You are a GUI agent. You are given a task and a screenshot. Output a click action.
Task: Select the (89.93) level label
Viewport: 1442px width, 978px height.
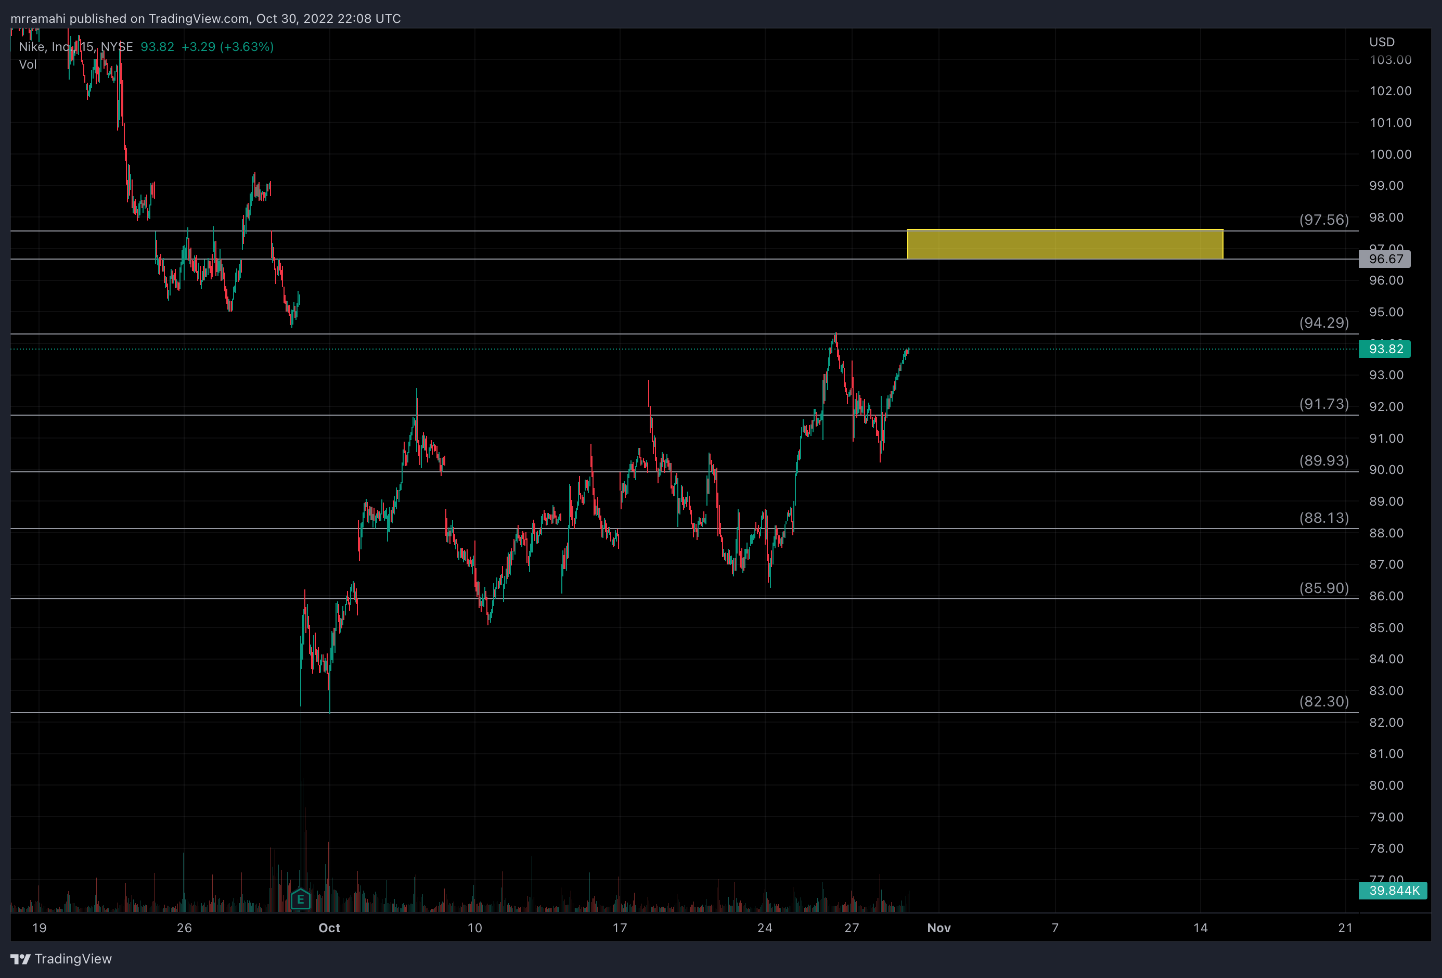[x=1324, y=460]
